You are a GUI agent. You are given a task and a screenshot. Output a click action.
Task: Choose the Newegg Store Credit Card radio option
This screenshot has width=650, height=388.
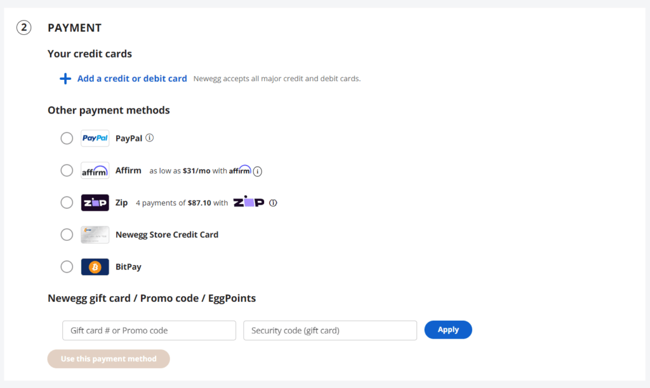67,235
